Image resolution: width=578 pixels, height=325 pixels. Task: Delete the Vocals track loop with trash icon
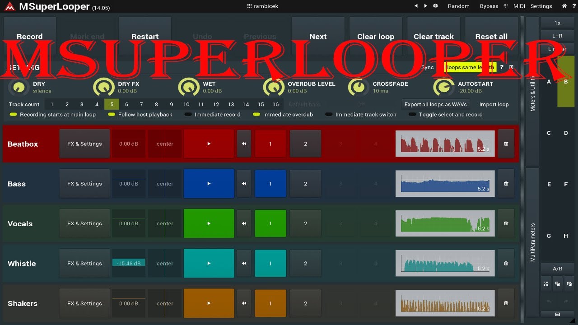pos(506,223)
